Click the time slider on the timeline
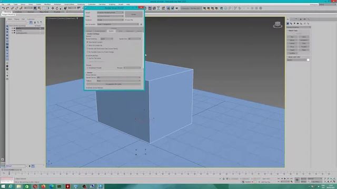 point(12,170)
